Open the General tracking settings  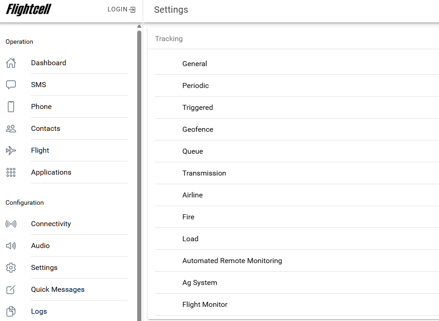point(195,64)
